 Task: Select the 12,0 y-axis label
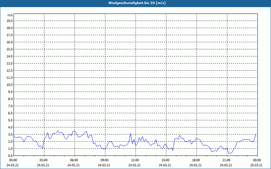10,71
